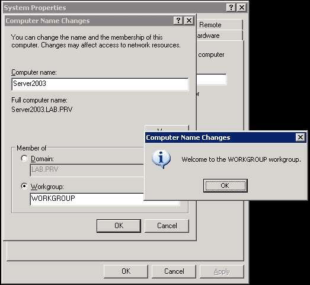
Task: Close the System Properties window
Action: [x=242, y=8]
